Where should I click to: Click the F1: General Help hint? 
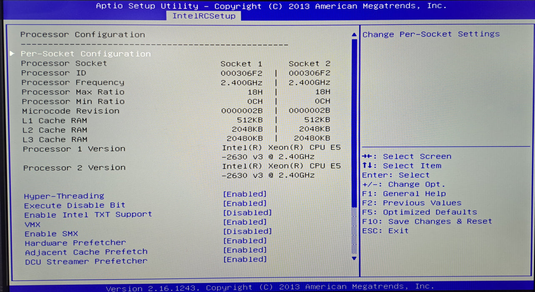(404, 194)
